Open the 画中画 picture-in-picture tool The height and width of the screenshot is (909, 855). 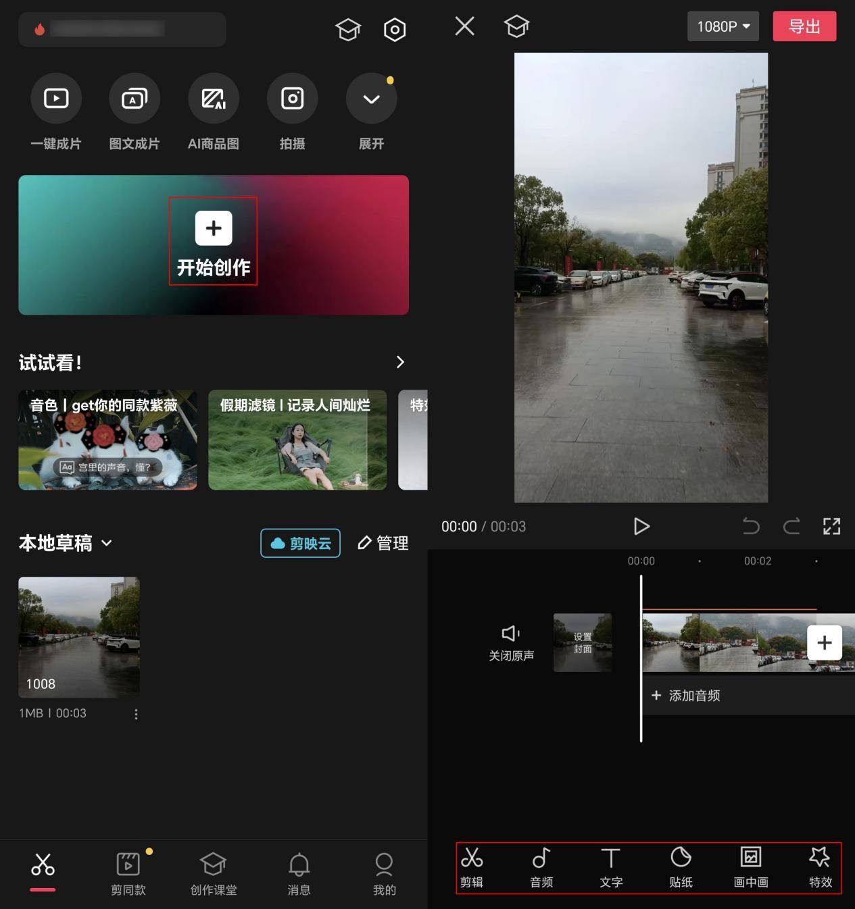tap(750, 868)
